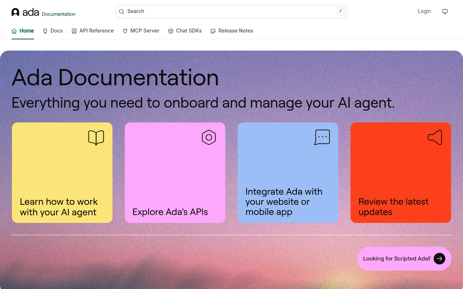Click the MCP Server plug icon

coord(125,31)
